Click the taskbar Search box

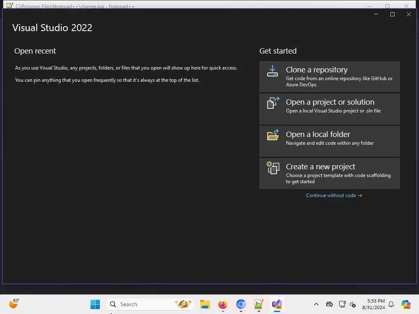(x=150, y=304)
